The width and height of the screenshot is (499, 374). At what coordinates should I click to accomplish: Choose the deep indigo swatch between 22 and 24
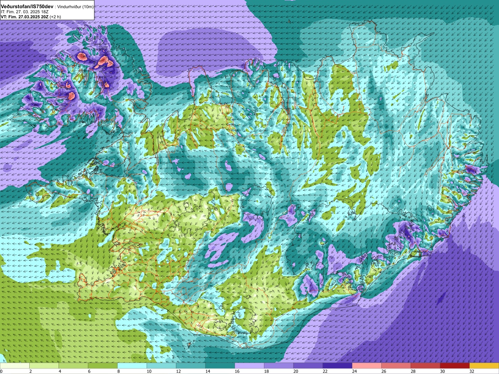[337, 366]
